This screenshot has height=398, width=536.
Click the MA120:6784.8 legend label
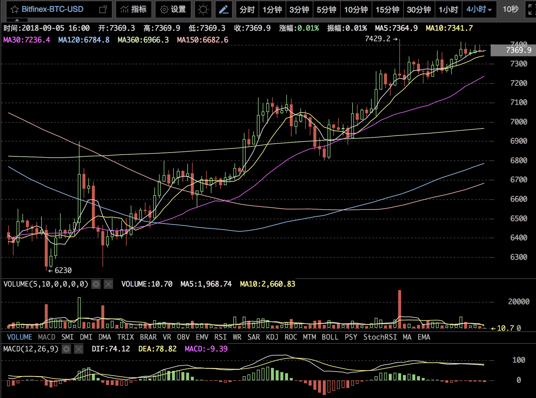84,40
